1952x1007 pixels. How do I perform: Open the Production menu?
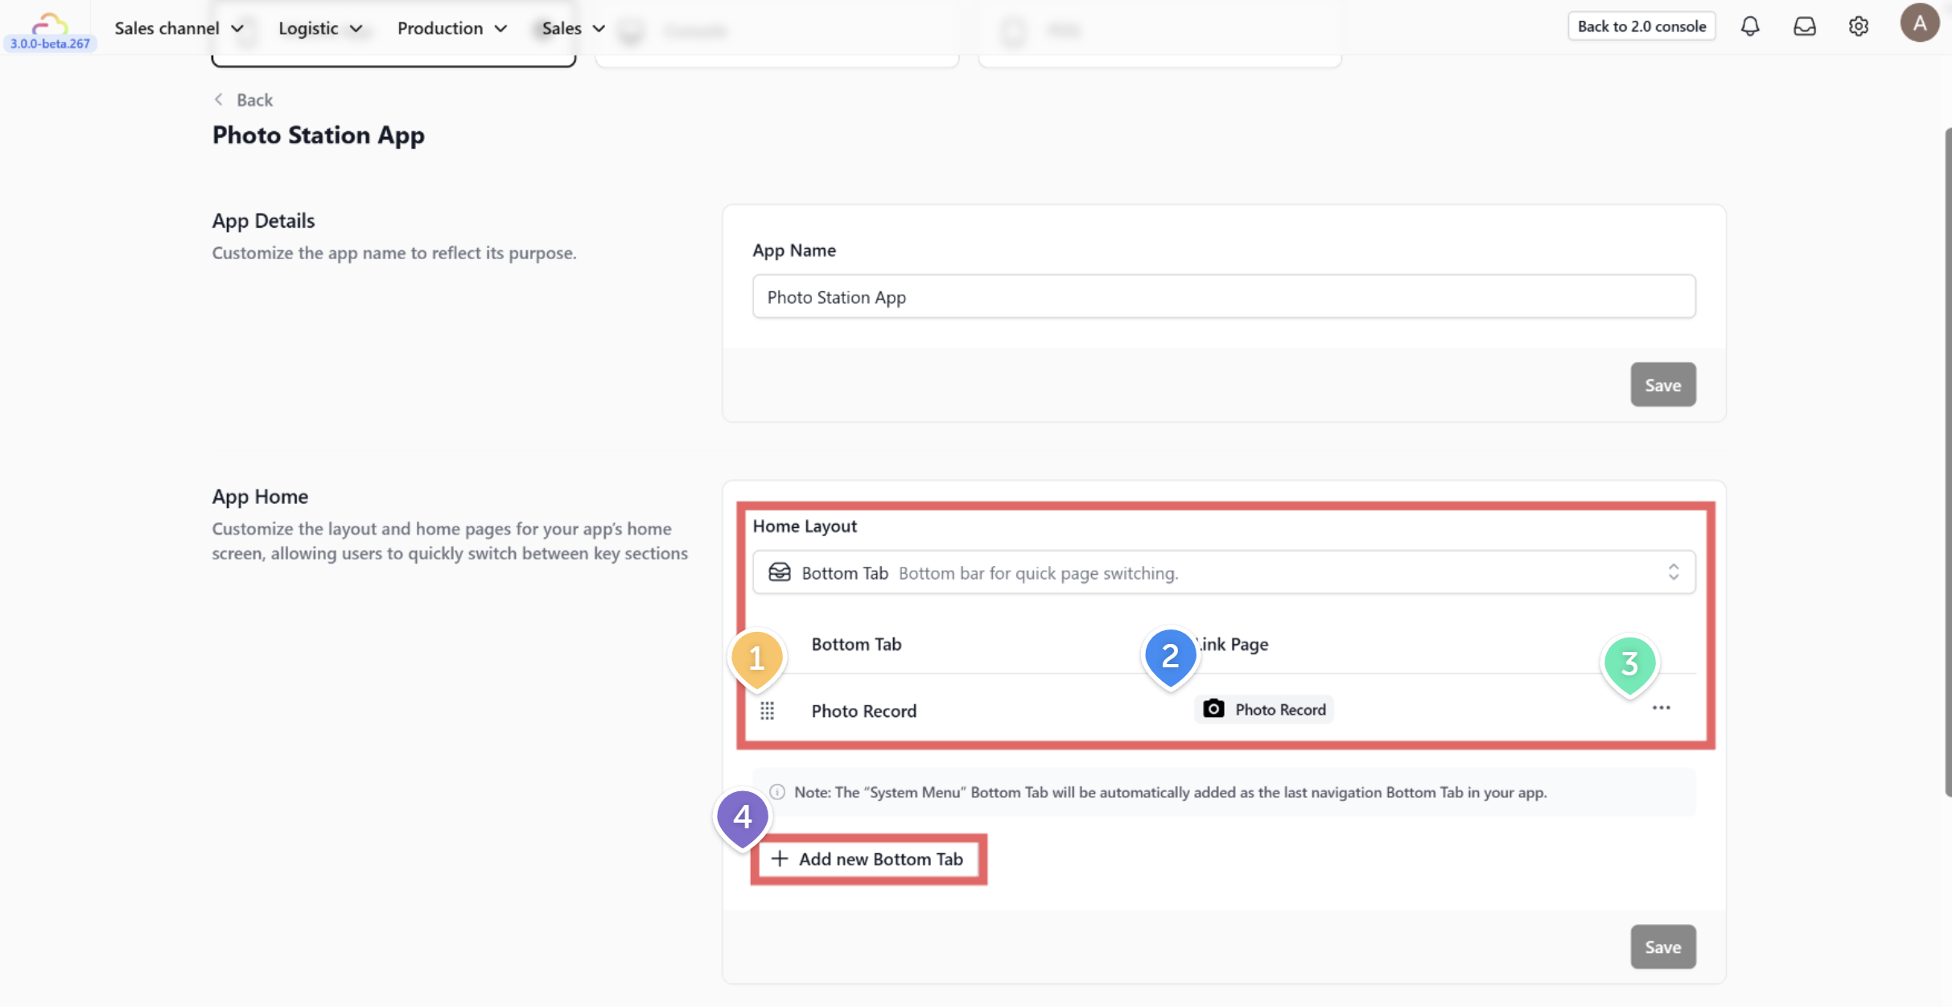coord(451,28)
